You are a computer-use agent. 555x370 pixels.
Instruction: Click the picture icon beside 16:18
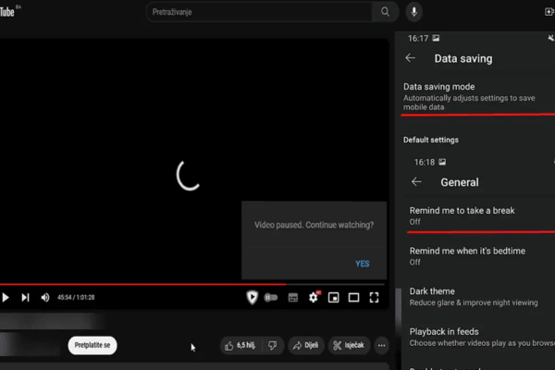click(442, 162)
